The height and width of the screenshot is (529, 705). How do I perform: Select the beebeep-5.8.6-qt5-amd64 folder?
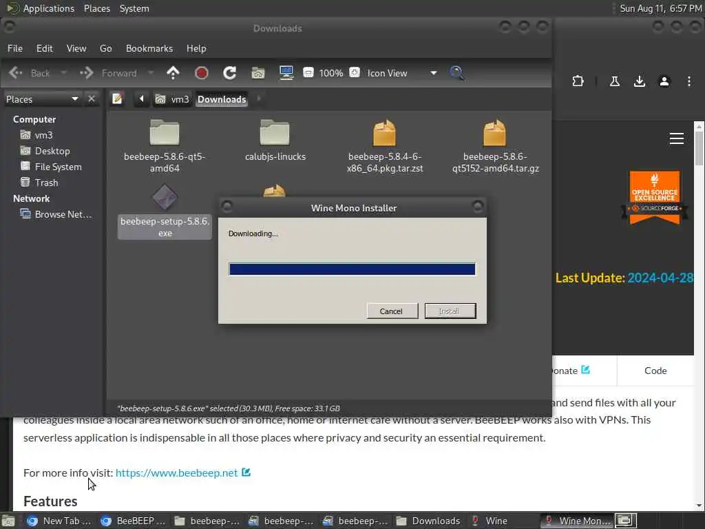[x=165, y=145]
